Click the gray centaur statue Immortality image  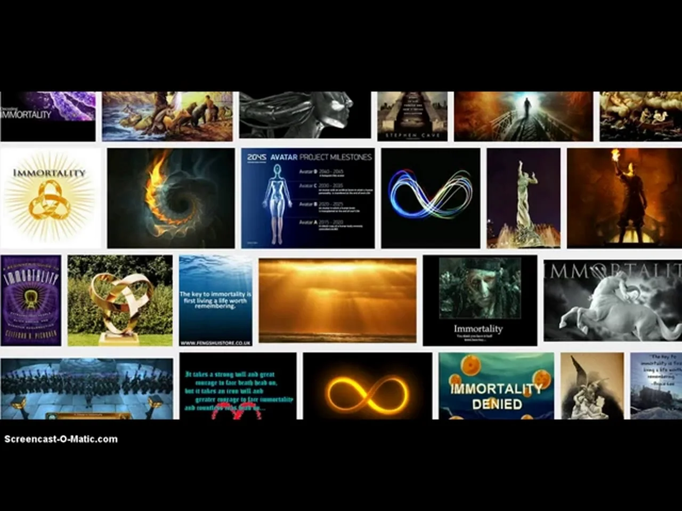(x=613, y=300)
